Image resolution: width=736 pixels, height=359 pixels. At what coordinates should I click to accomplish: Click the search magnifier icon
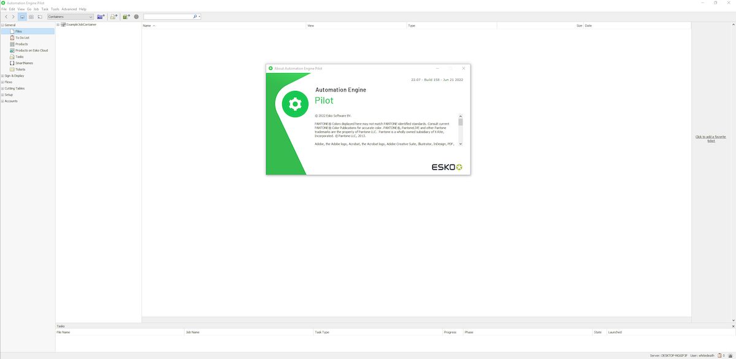(195, 17)
